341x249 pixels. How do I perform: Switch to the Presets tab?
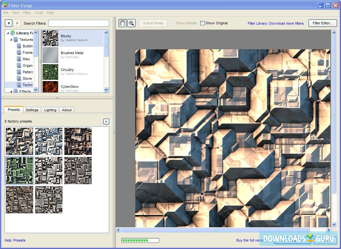click(x=14, y=110)
